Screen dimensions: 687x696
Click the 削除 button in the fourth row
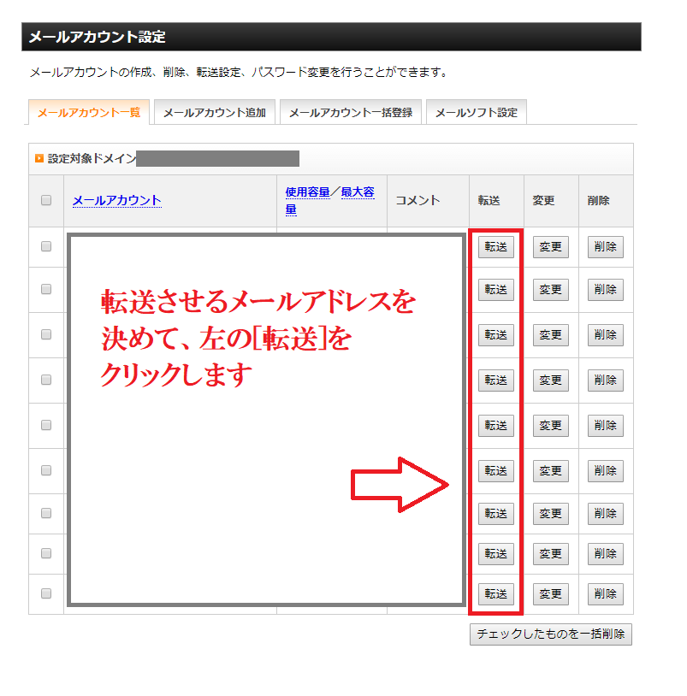click(606, 380)
